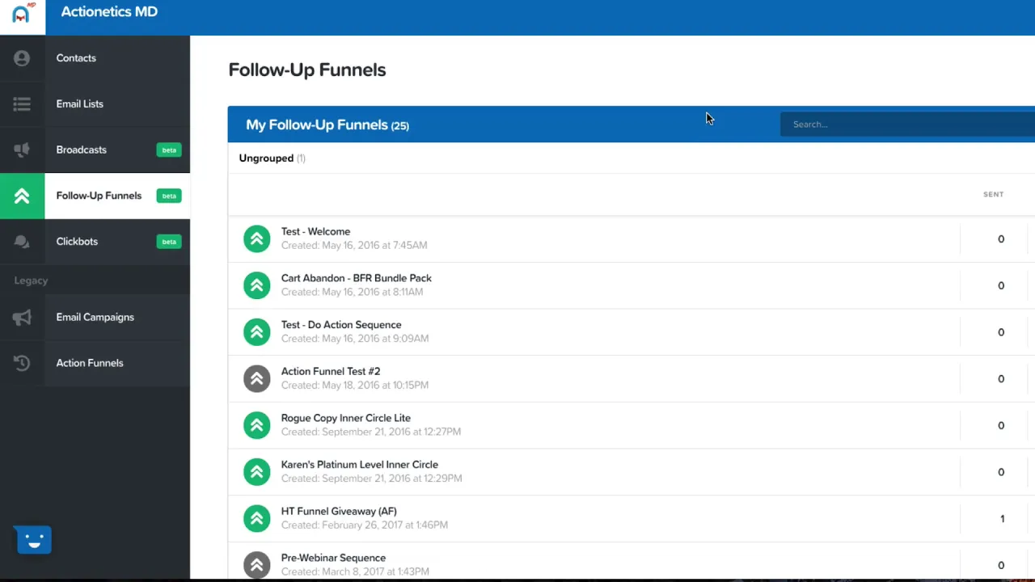Click the beta badge next to Clickbots

[169, 242]
